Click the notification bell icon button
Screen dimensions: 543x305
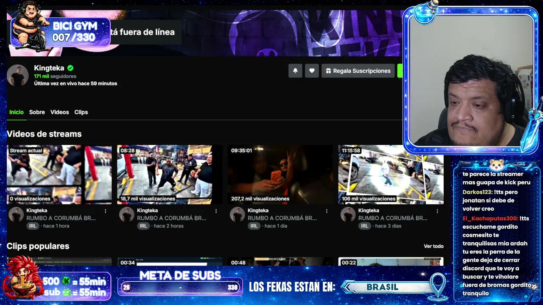[x=295, y=71]
